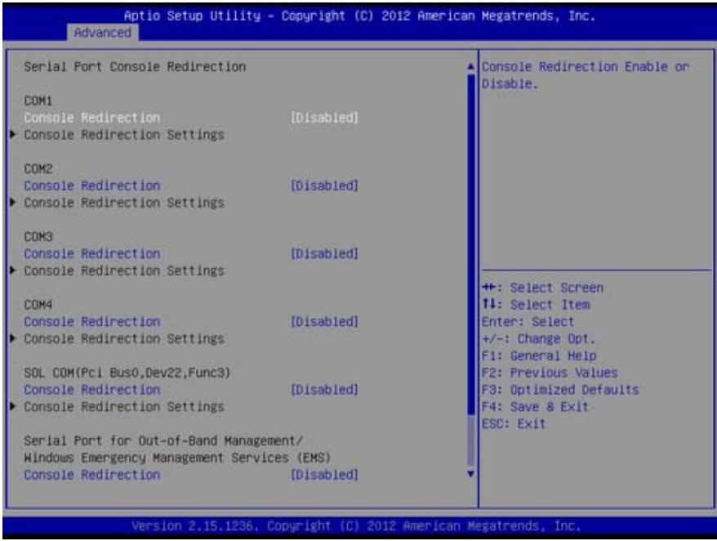Screen dimensions: 717x541
Task: Click F3: Optimized Defaults hint
Action: coord(560,390)
